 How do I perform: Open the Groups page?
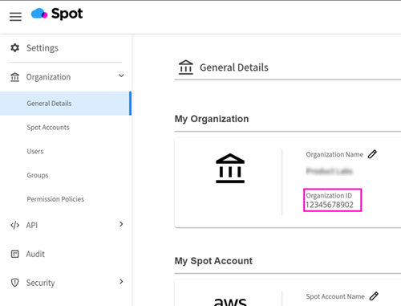(38, 175)
